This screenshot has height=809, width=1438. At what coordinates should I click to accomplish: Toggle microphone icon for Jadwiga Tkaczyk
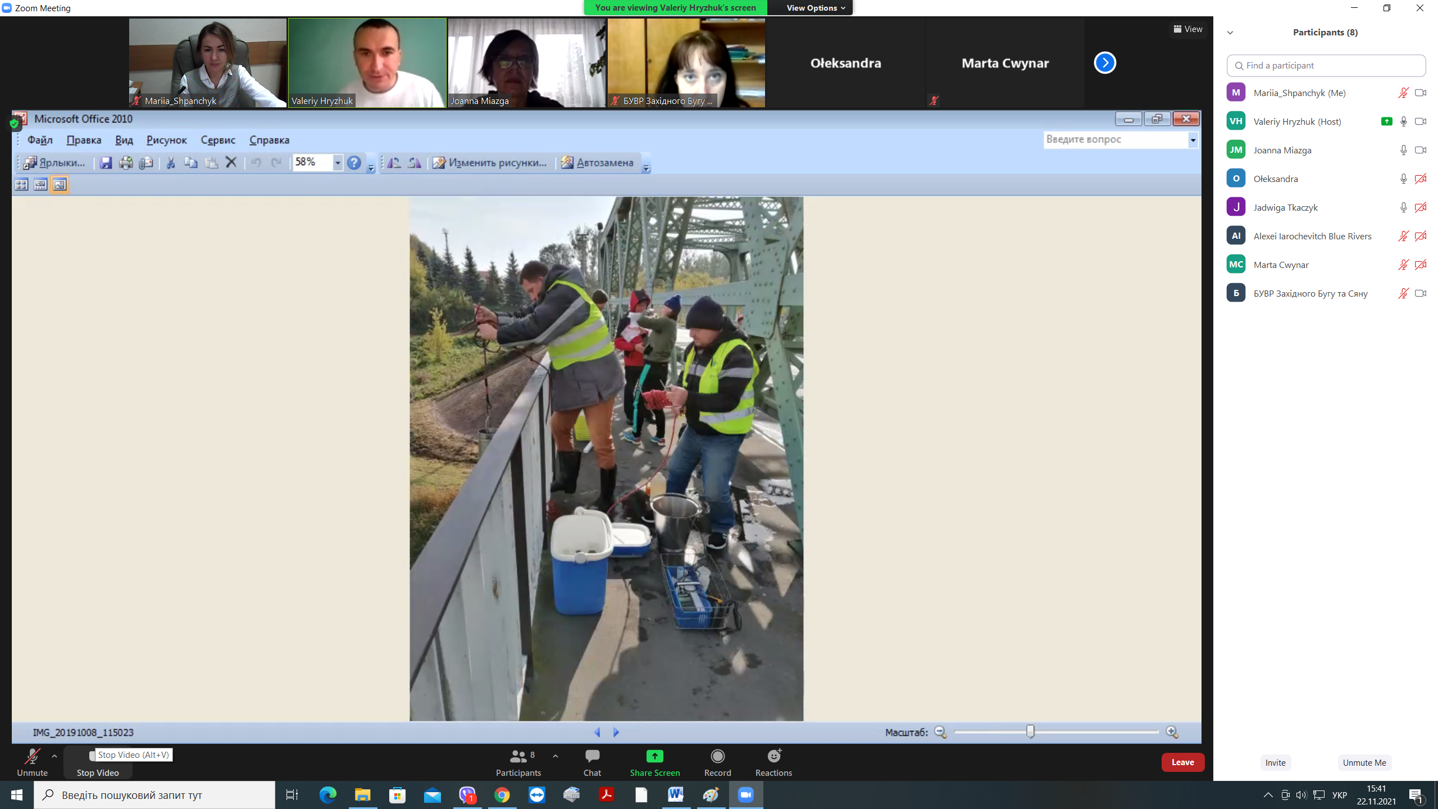click(x=1403, y=207)
